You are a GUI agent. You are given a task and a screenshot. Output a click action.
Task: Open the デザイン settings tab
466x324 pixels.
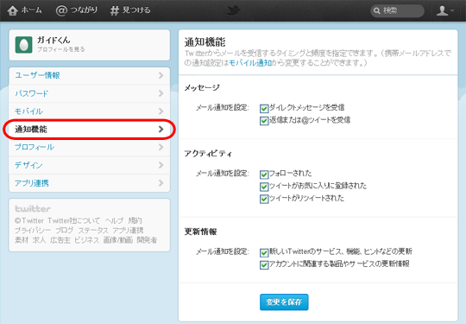tap(90, 165)
